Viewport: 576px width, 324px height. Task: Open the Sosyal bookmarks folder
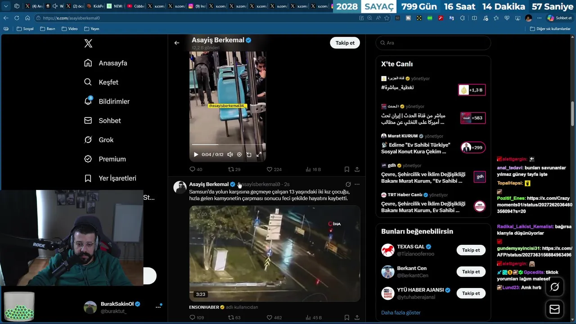click(x=25, y=29)
